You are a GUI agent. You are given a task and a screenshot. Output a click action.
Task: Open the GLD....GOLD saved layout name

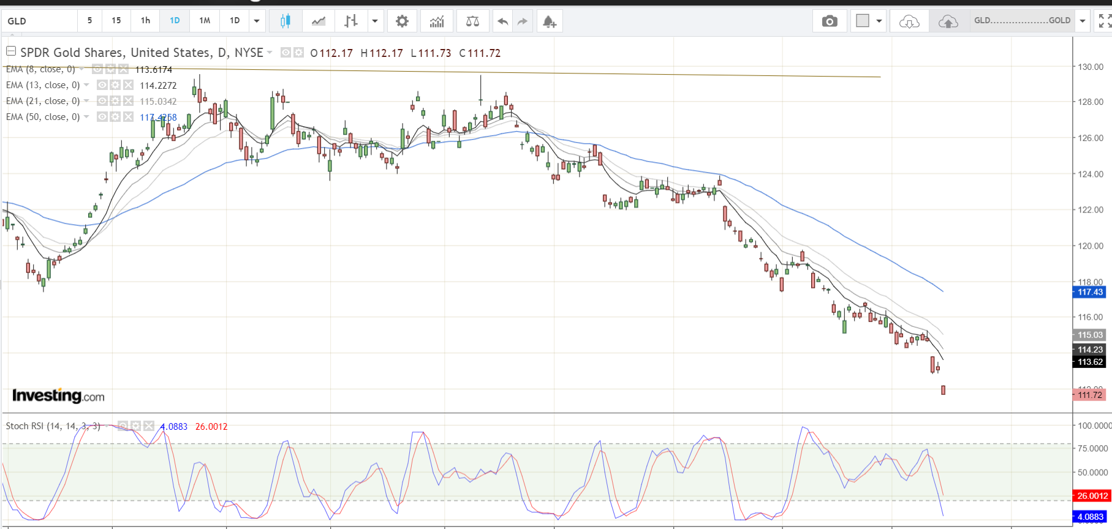tap(1022, 21)
